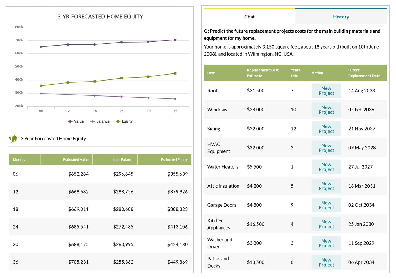Switch to the Chat tab
Image resolution: width=396 pixels, height=279 pixels.
[x=249, y=17]
